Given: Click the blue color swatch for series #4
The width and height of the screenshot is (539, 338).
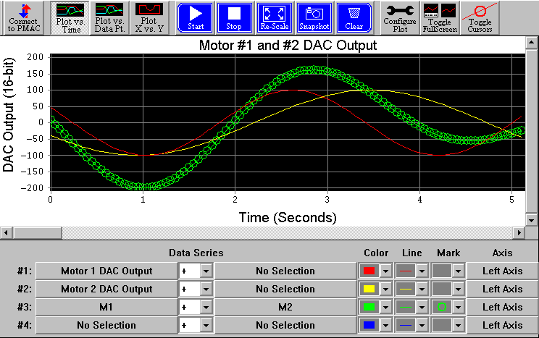Looking at the screenshot, I should [369, 325].
